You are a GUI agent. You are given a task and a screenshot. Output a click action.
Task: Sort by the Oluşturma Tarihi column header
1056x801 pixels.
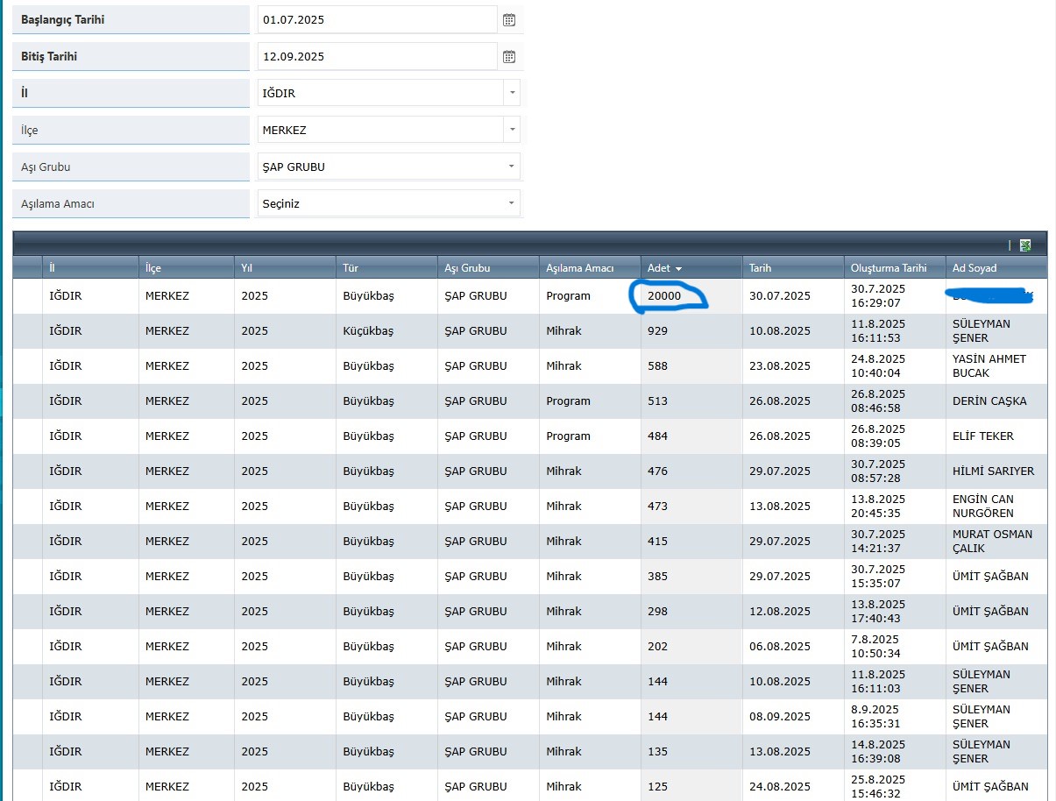coord(887,268)
